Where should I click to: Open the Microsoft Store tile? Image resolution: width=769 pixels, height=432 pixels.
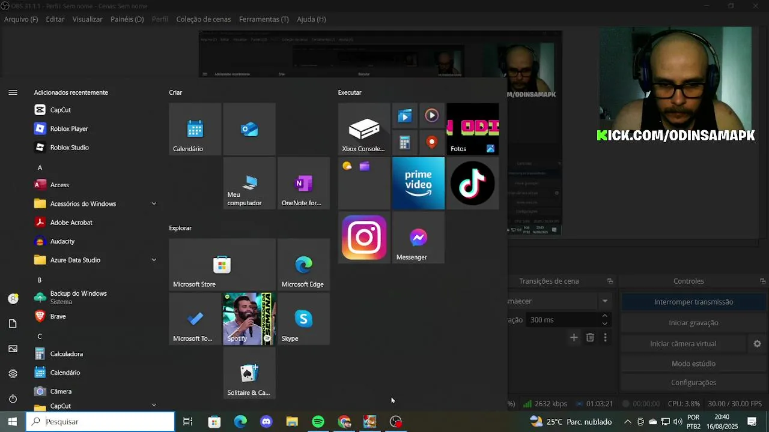click(222, 265)
